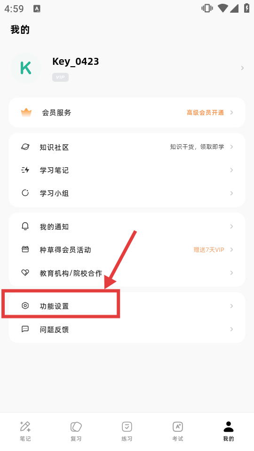This screenshot has width=254, height=451.
Task: Select the 我的 profile tab icon
Action: point(229,427)
